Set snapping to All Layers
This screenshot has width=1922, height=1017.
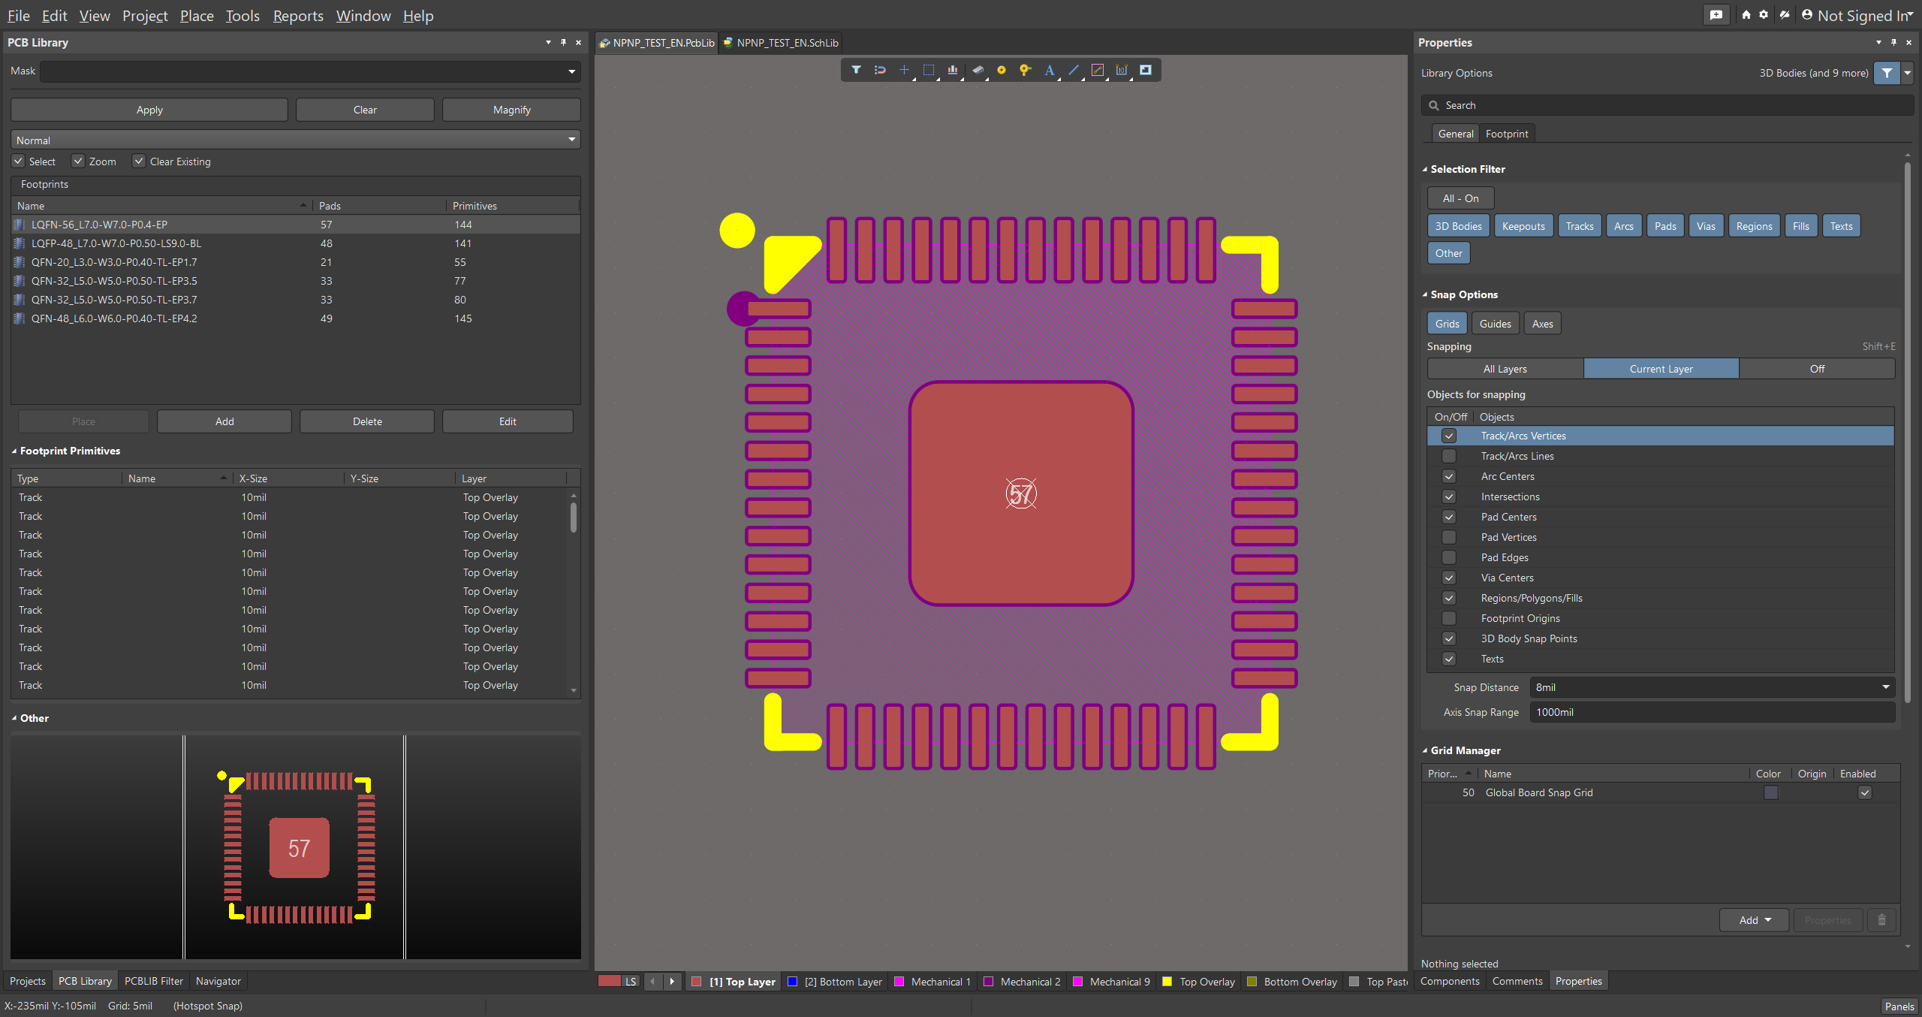tap(1505, 369)
